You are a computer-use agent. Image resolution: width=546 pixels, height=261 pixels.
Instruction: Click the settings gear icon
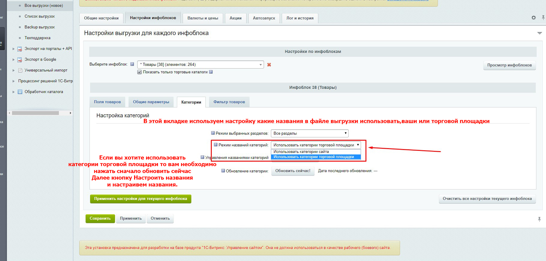coord(533,18)
